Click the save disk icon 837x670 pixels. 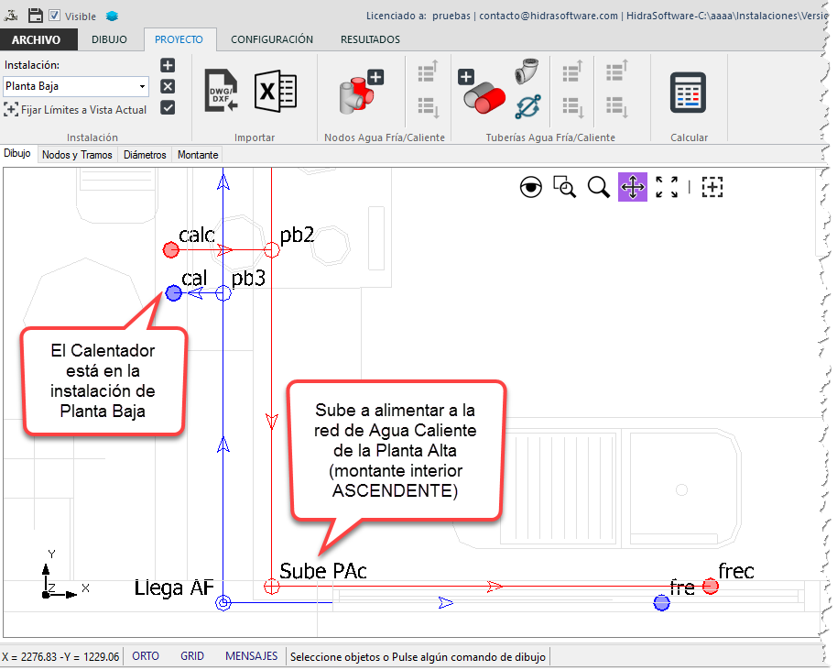[36, 15]
